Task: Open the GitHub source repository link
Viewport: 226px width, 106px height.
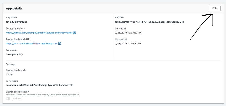Action: tap(39, 33)
